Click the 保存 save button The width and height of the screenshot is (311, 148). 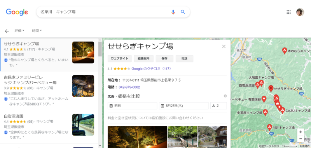click(x=164, y=59)
